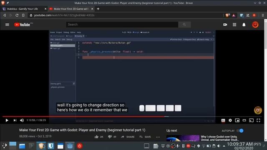Click the microphone icon in system tray

point(178,146)
